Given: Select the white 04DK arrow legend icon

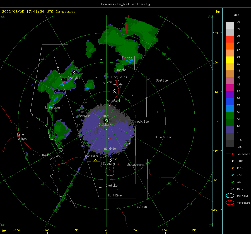Looking at the screenshot, I should tap(230, 161).
